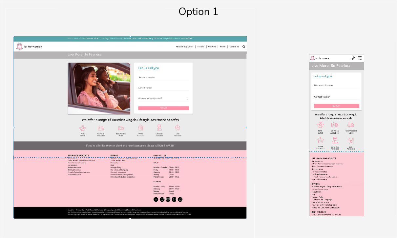Click the search magnifier icon in desktop header
The width and height of the screenshot is (397, 238).
[x=244, y=47]
